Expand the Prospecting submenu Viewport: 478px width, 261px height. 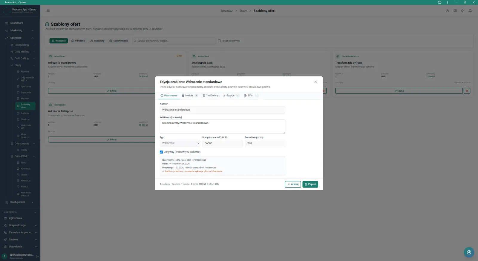coord(23,45)
